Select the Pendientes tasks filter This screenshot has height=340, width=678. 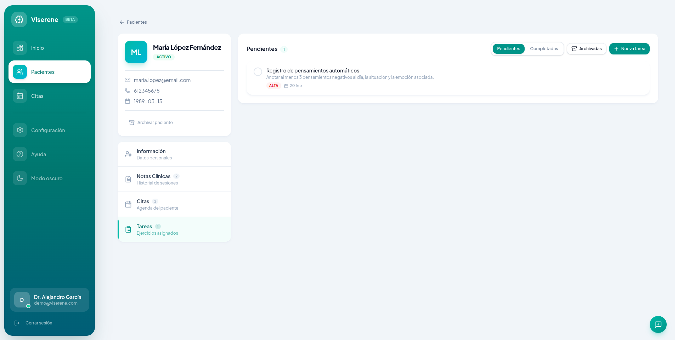coord(508,49)
